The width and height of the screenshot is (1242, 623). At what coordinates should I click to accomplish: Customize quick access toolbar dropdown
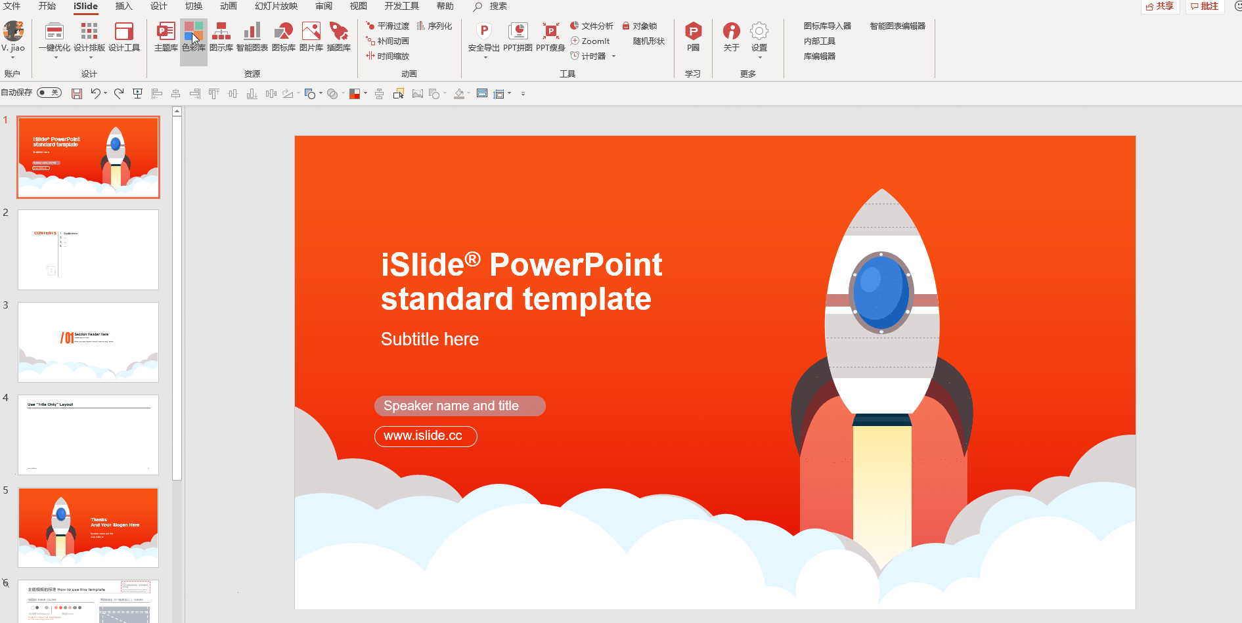[x=523, y=94]
